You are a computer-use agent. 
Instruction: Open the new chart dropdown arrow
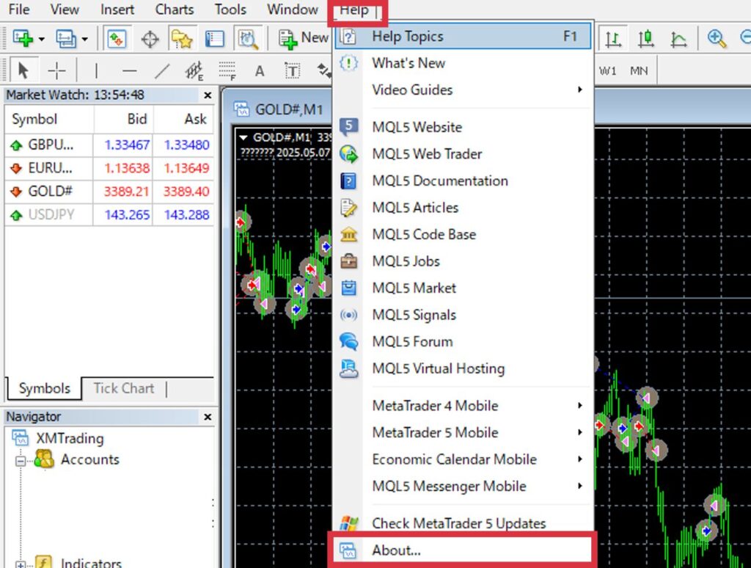[x=41, y=39]
